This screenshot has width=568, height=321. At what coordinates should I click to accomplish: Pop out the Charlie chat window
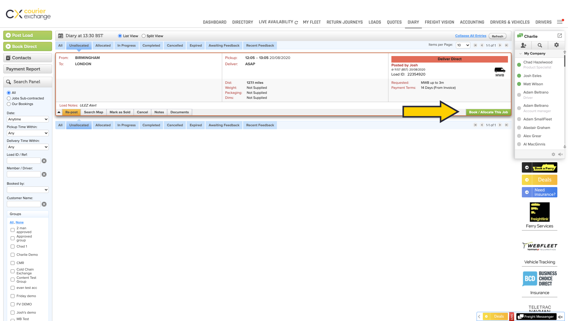(559, 36)
